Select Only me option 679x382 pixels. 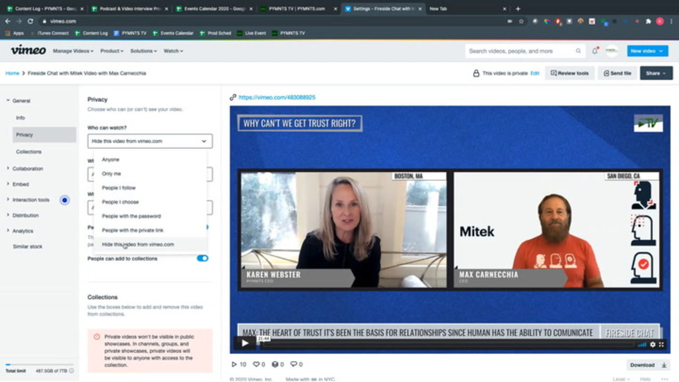(x=150, y=173)
